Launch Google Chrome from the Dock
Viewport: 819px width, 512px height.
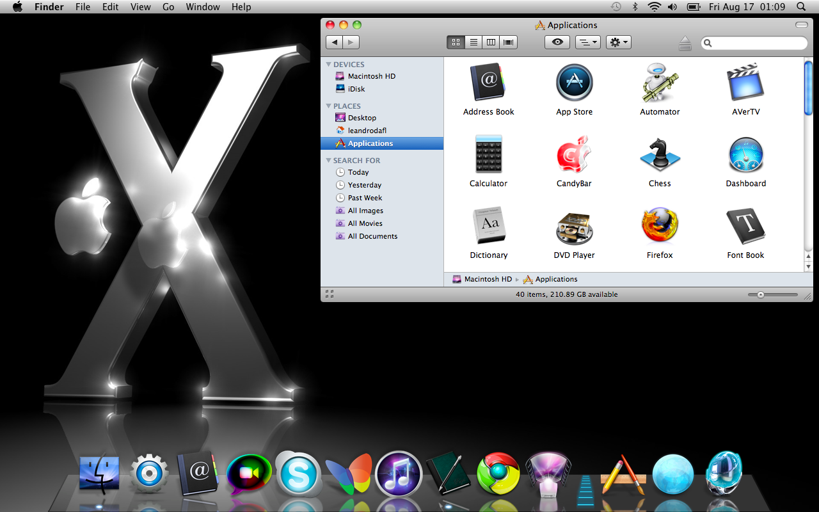tap(498, 474)
